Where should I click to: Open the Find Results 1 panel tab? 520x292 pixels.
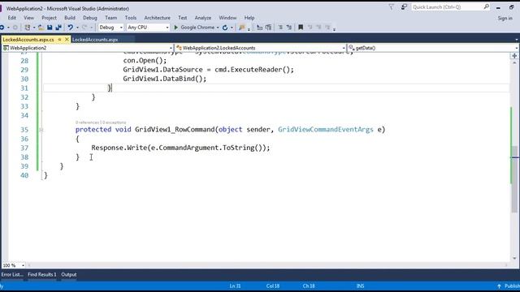[x=42, y=274]
